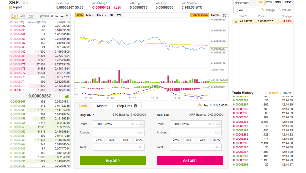Image resolution: width=306 pixels, height=173 pixels.
Task: Open the Favorites market tab
Action: pyautogui.click(x=242, y=3)
